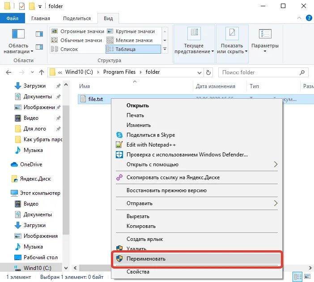This screenshot has width=314, height=282.
Task: Click Program Files in the address breadcrumb
Action: pyautogui.click(x=119, y=72)
